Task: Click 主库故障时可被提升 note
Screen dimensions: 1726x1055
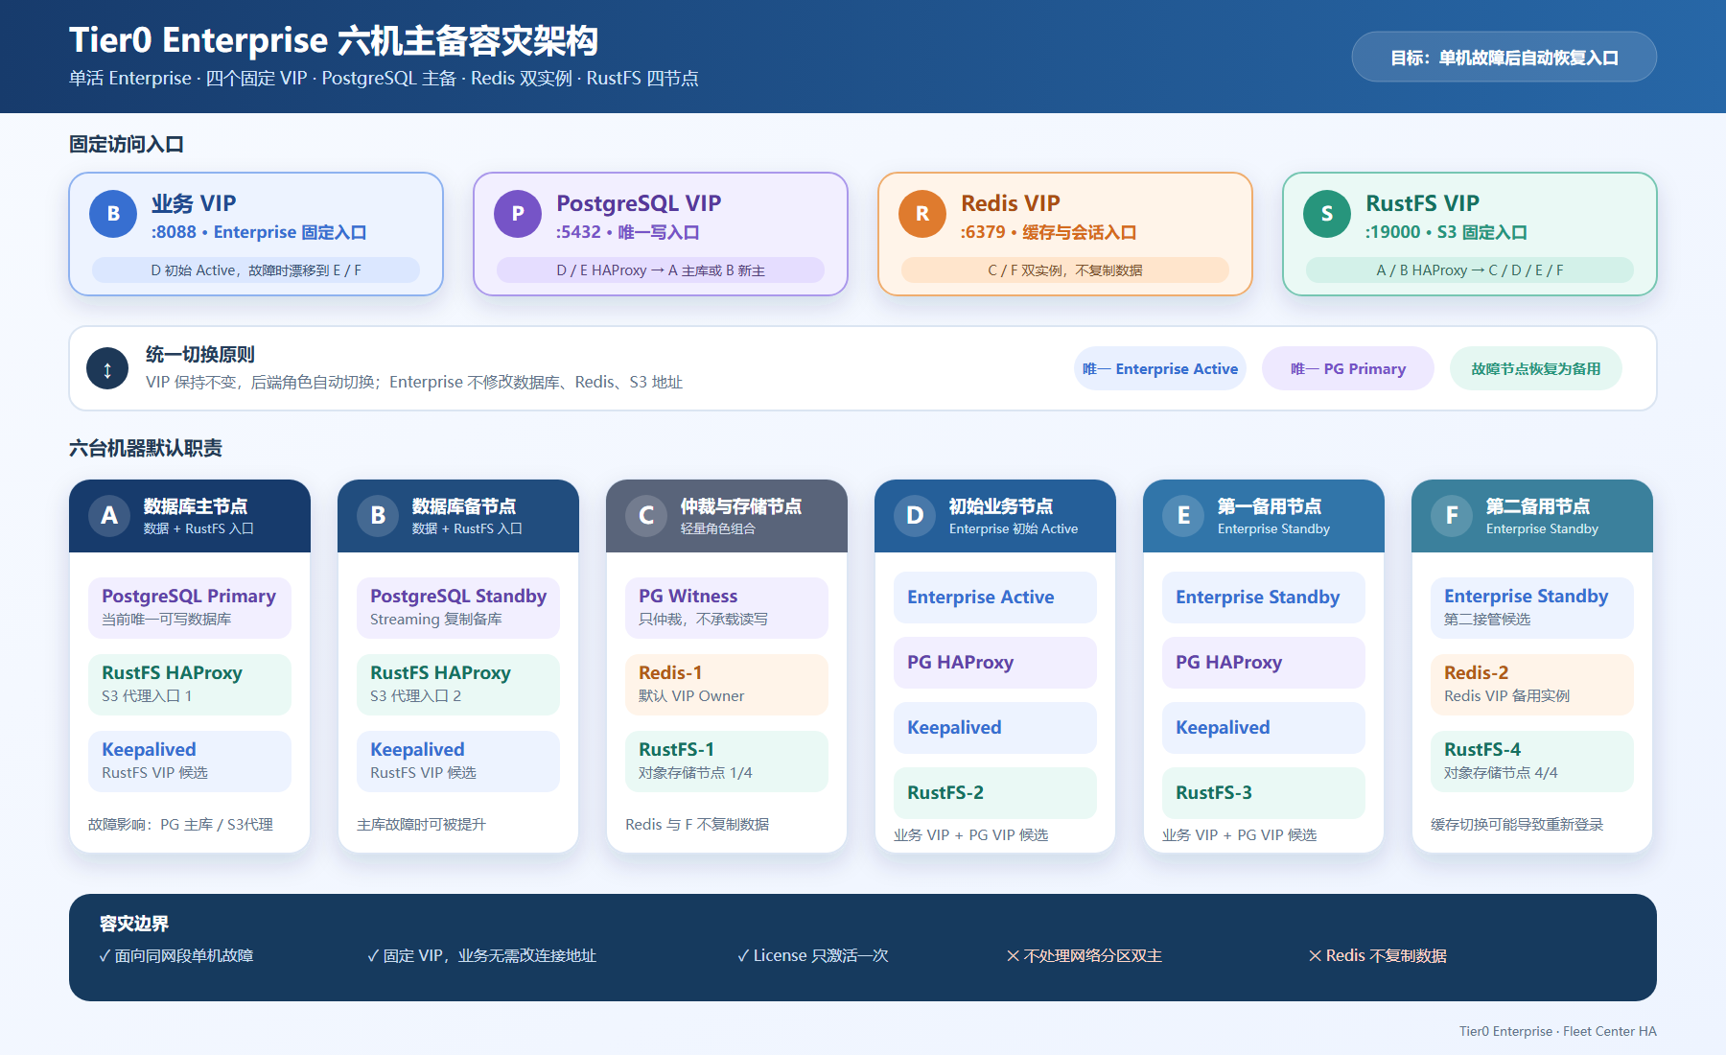Action: (421, 825)
